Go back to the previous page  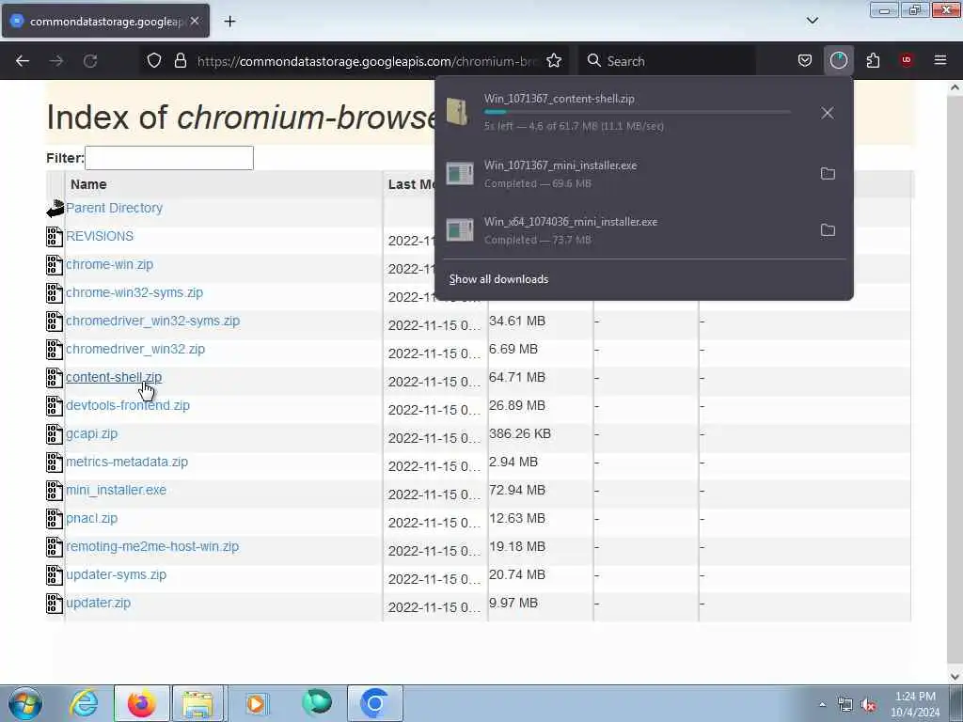pyautogui.click(x=23, y=61)
